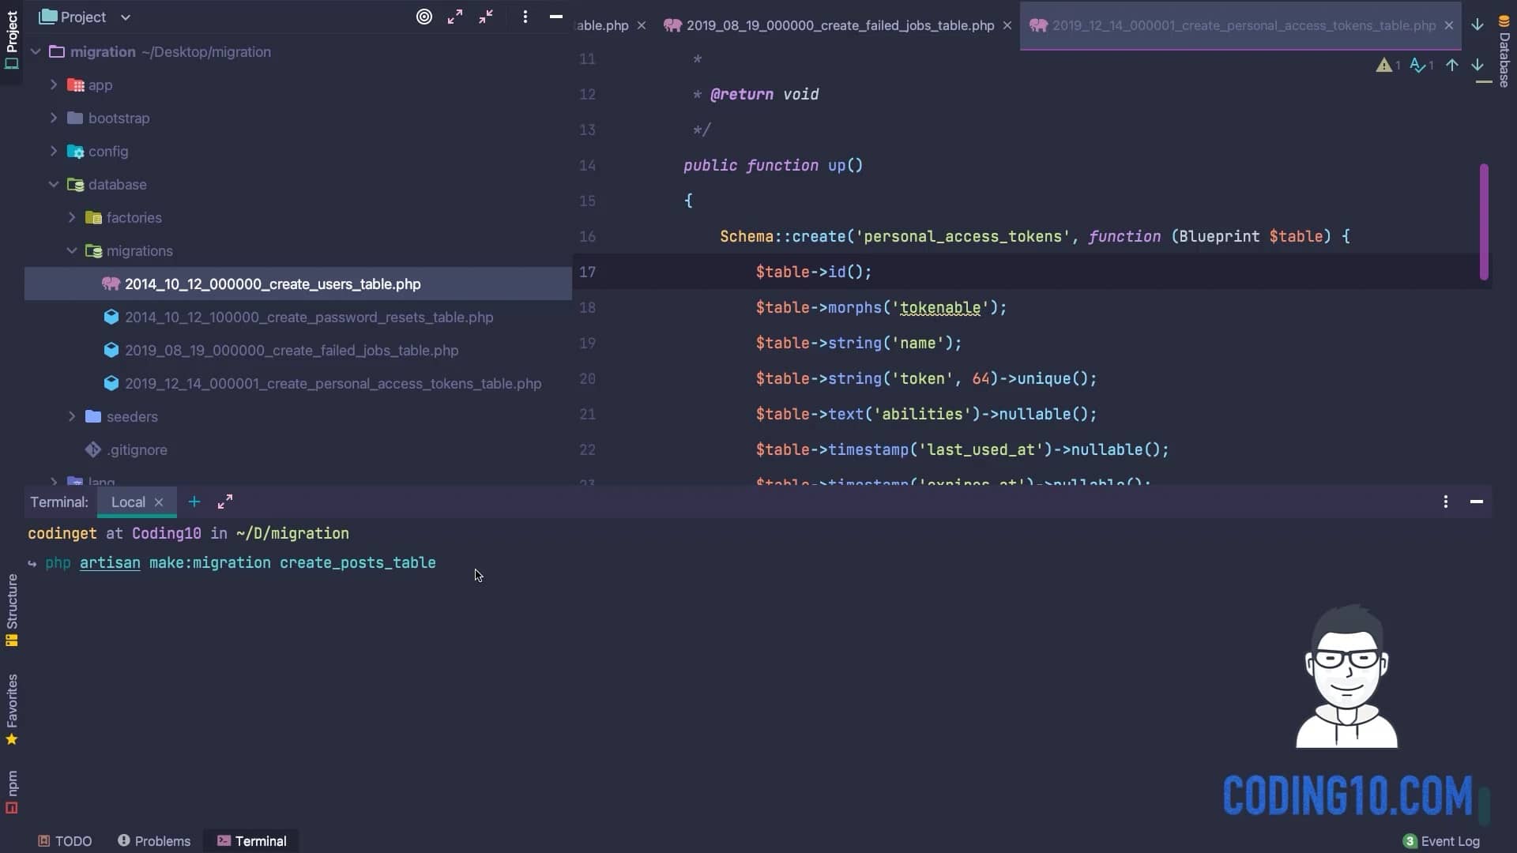Viewport: 1517px width, 853px height.
Task: Click the warning indicator in editor
Action: [1388, 66]
